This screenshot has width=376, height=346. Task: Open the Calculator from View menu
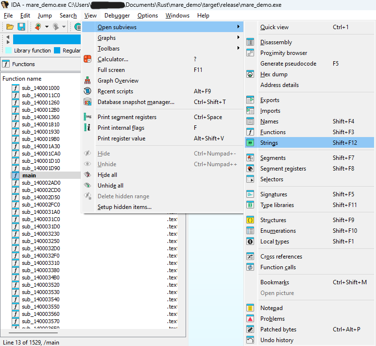[113, 59]
